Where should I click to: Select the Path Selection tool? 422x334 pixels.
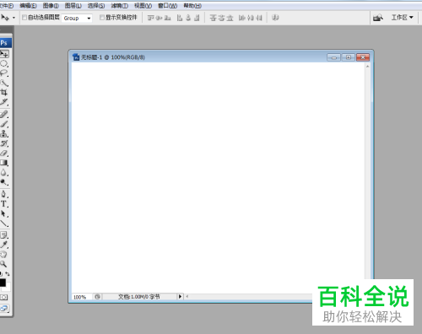coord(4,213)
